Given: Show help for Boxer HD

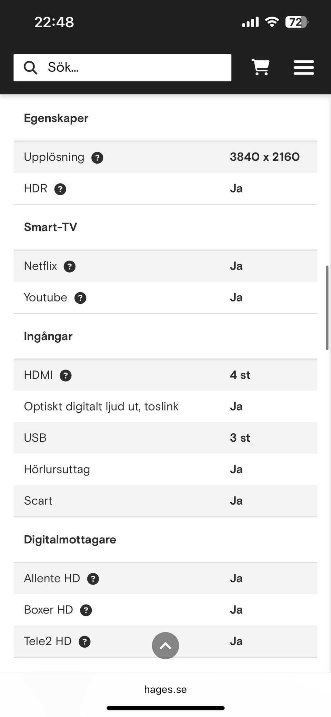Looking at the screenshot, I should [86, 610].
